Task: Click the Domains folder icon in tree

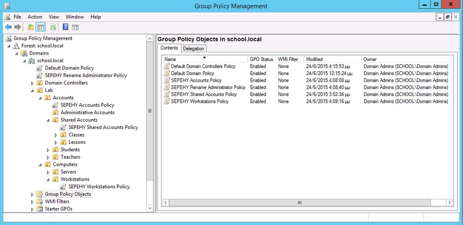Action: tap(24, 53)
